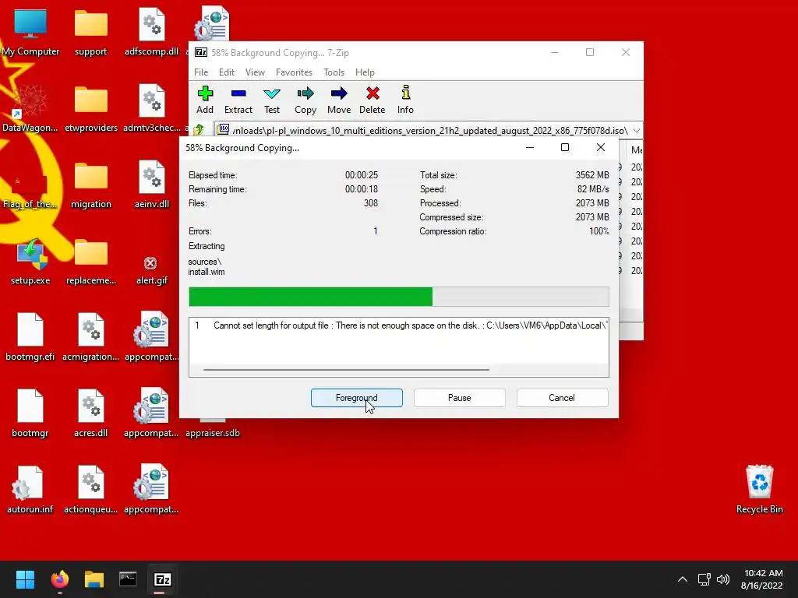Select acres.dll file icon
This screenshot has height=598, width=798.
pos(90,413)
